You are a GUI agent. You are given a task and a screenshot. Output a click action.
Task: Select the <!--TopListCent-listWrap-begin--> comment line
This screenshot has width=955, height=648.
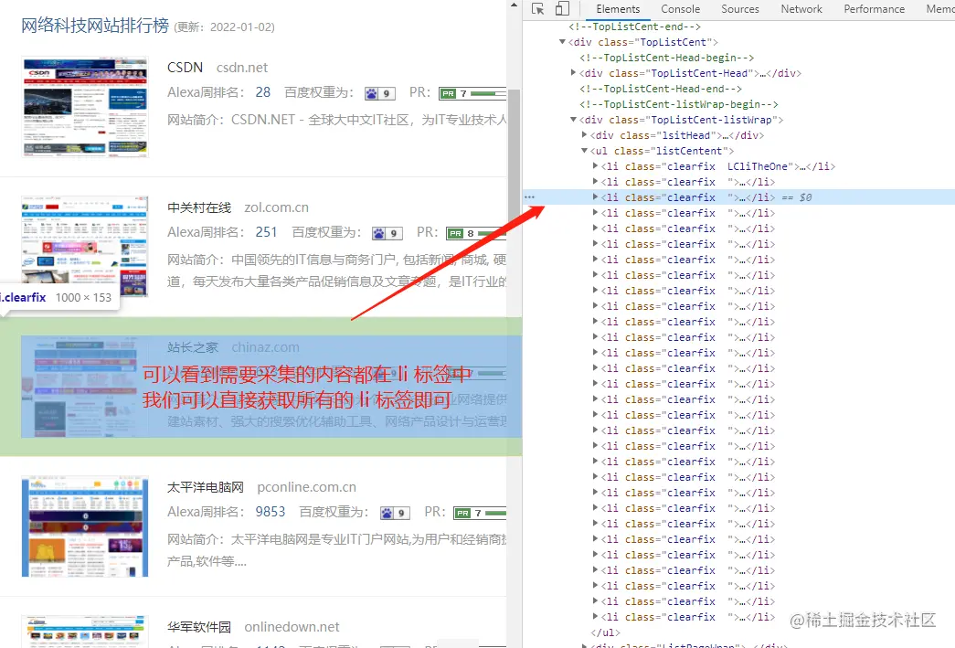tap(678, 104)
